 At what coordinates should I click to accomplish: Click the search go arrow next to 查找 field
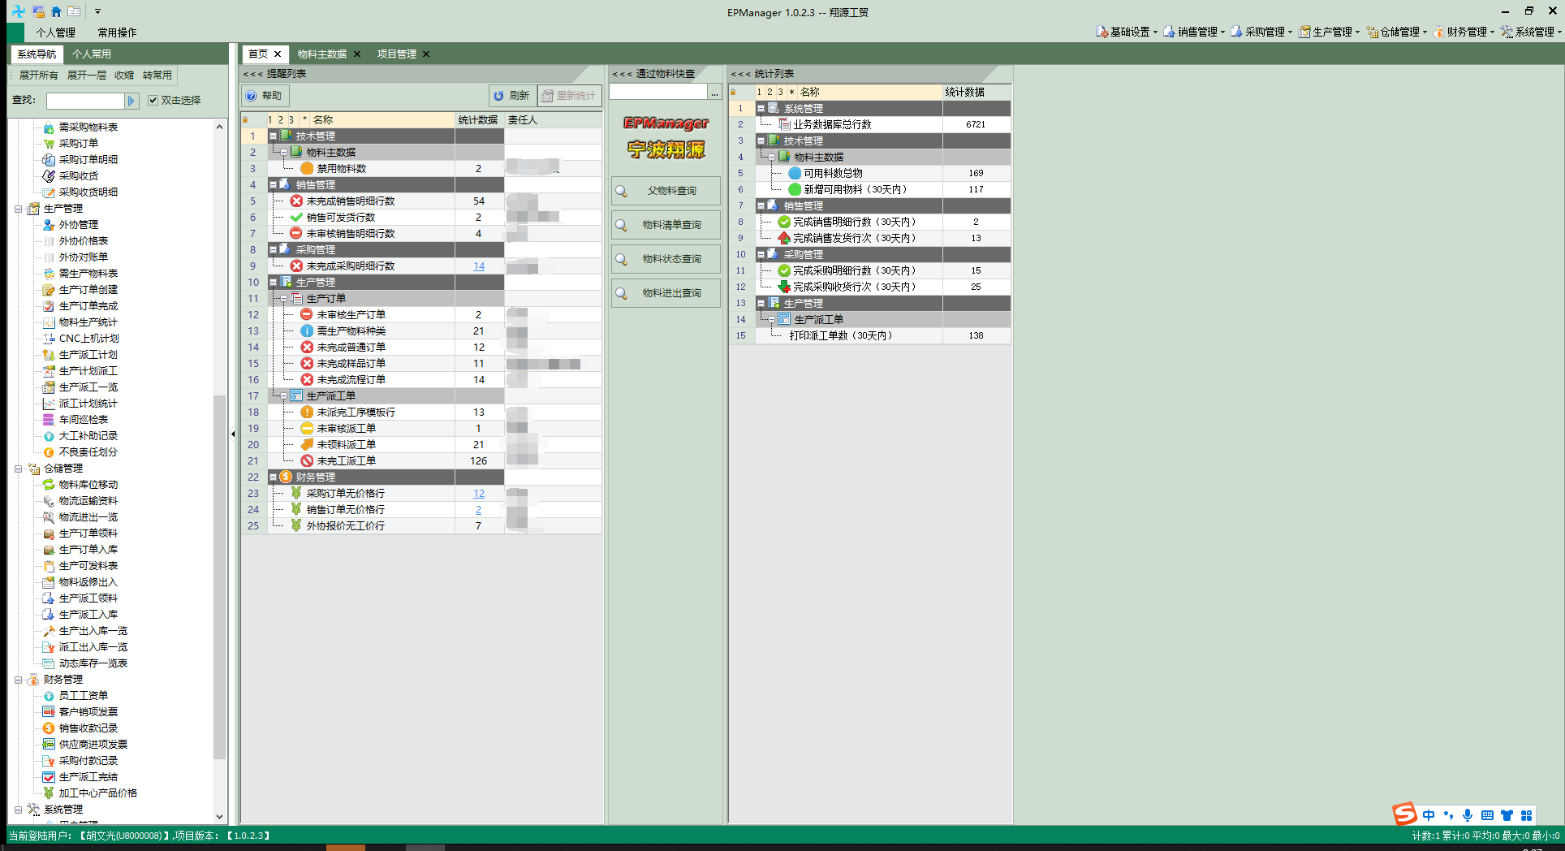(x=131, y=101)
